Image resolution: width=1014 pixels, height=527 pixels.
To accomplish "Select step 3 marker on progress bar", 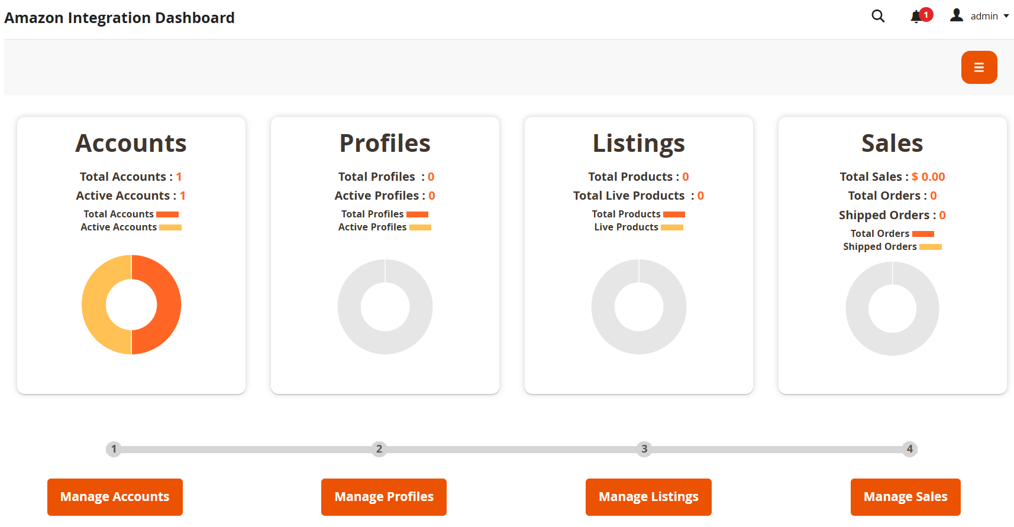I will click(644, 449).
